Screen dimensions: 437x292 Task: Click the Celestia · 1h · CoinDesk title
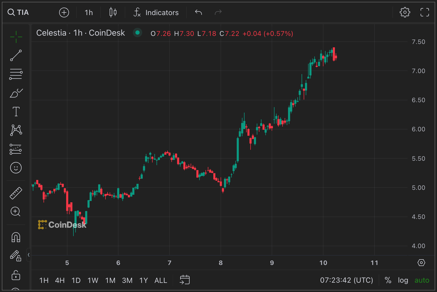81,33
